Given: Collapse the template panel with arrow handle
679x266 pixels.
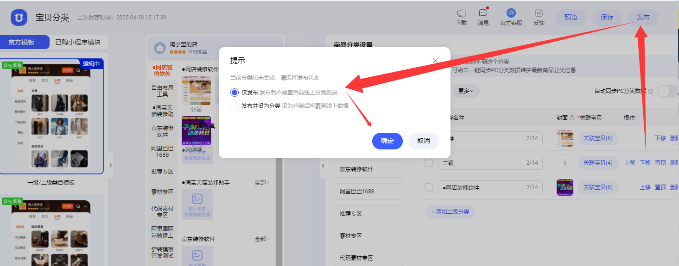Looking at the screenshot, I should point(110,165).
